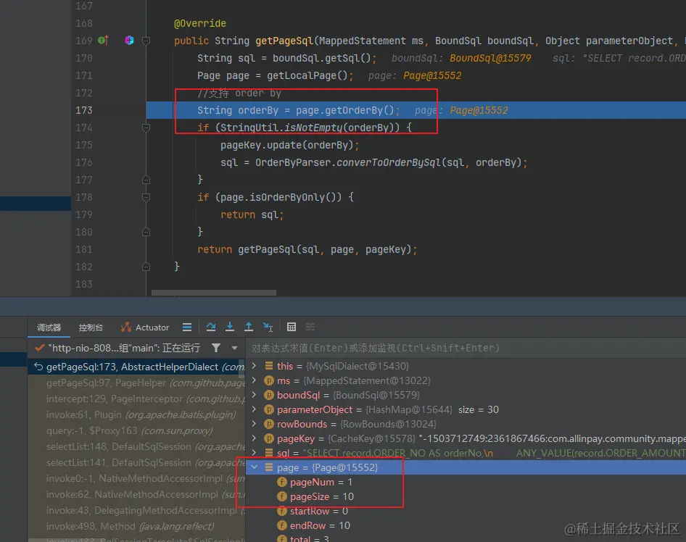Expand the rowBounds variable node

click(255, 424)
